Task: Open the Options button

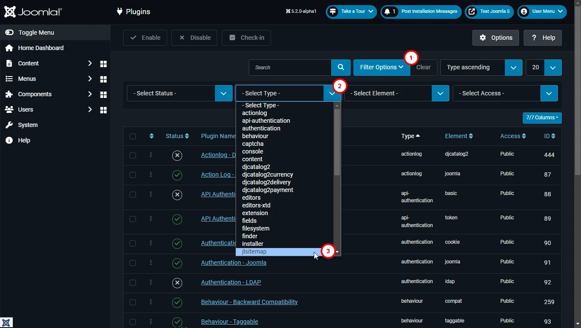Action: (x=495, y=38)
